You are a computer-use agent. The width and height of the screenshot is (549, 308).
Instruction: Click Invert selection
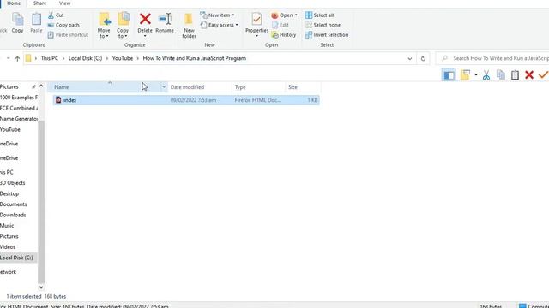tap(327, 35)
